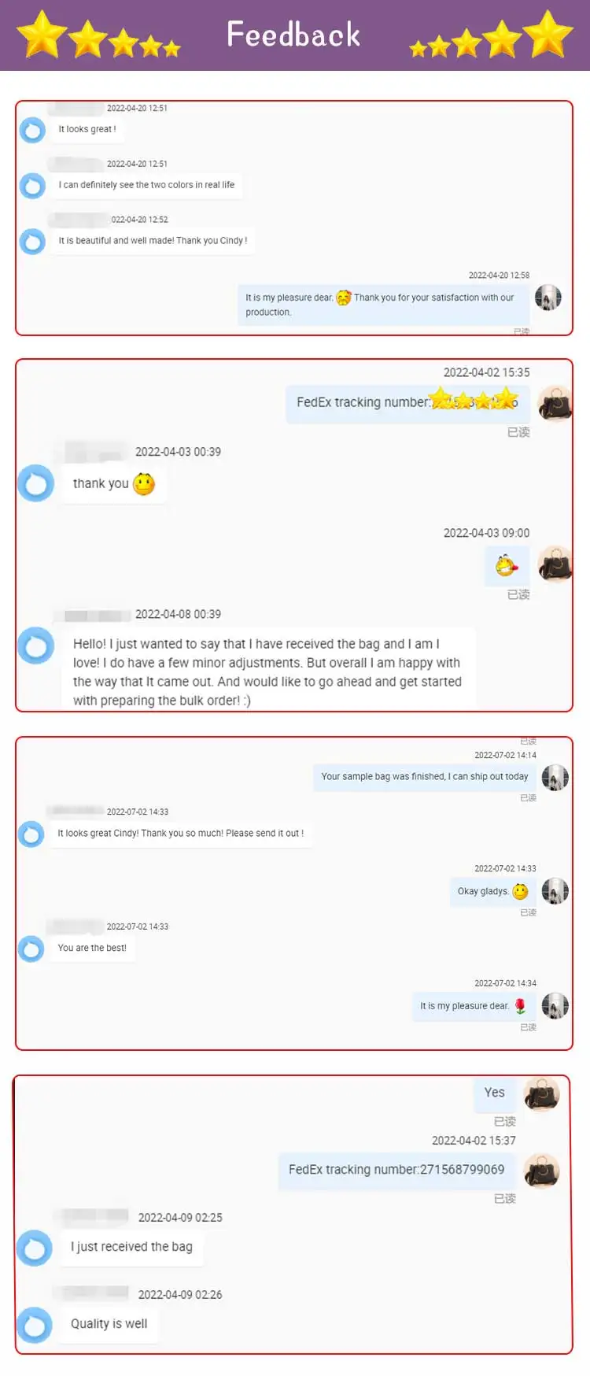Click the "It is beautiful and well made!" message
590x1376 pixels.
coord(153,241)
